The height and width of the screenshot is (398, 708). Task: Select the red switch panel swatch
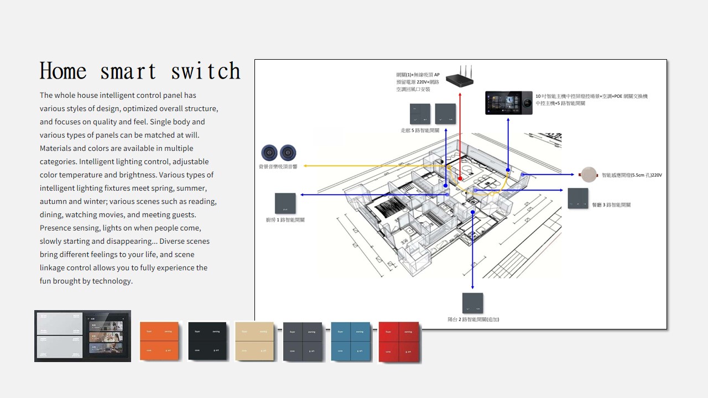(x=399, y=342)
